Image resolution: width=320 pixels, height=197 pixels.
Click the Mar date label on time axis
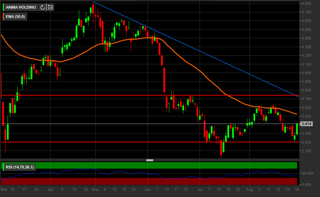[4, 189]
